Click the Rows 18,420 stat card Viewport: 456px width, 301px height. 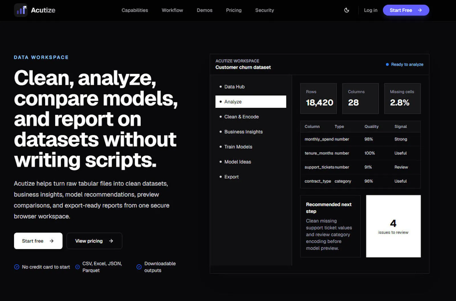pyautogui.click(x=318, y=99)
